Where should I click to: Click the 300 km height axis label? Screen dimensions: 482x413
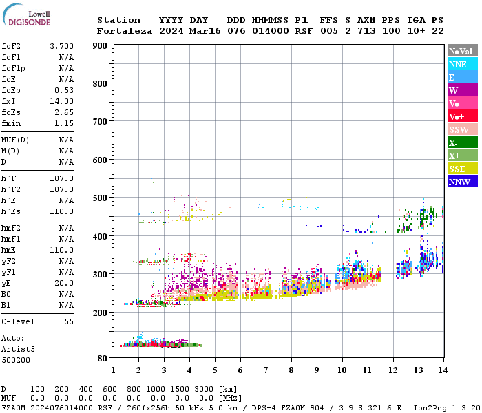point(100,274)
